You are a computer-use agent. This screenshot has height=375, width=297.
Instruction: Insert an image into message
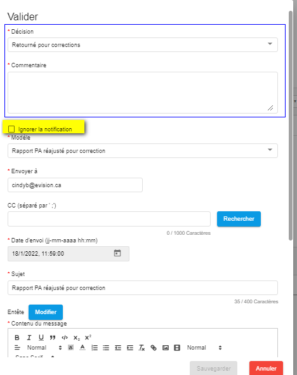pos(166,348)
